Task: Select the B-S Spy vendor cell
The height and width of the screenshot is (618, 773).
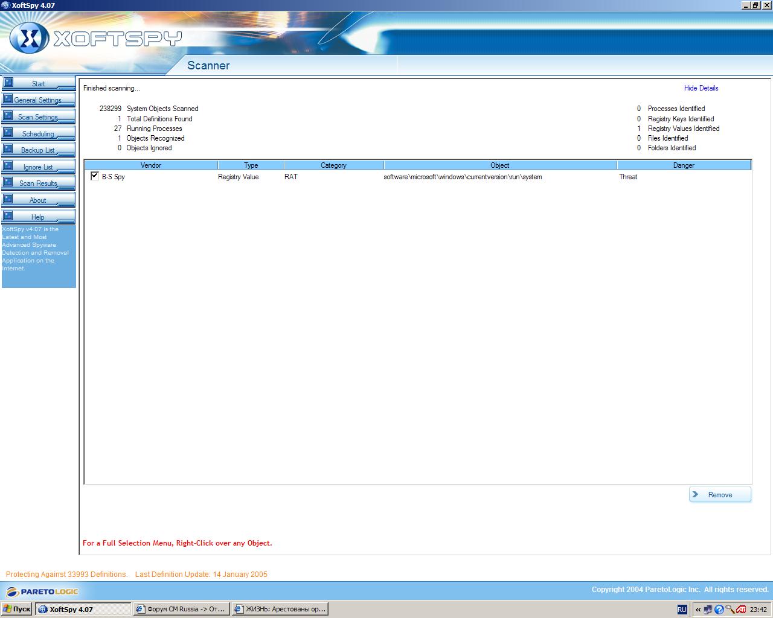Action: click(x=114, y=177)
